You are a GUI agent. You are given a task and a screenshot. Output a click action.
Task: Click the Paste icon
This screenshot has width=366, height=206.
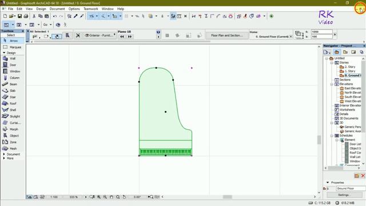click(47, 16)
